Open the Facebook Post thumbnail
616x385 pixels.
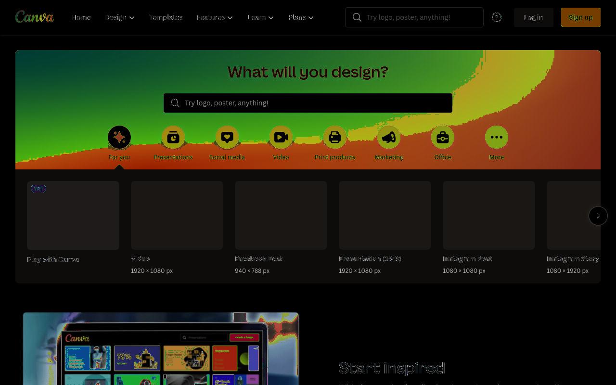click(281, 215)
